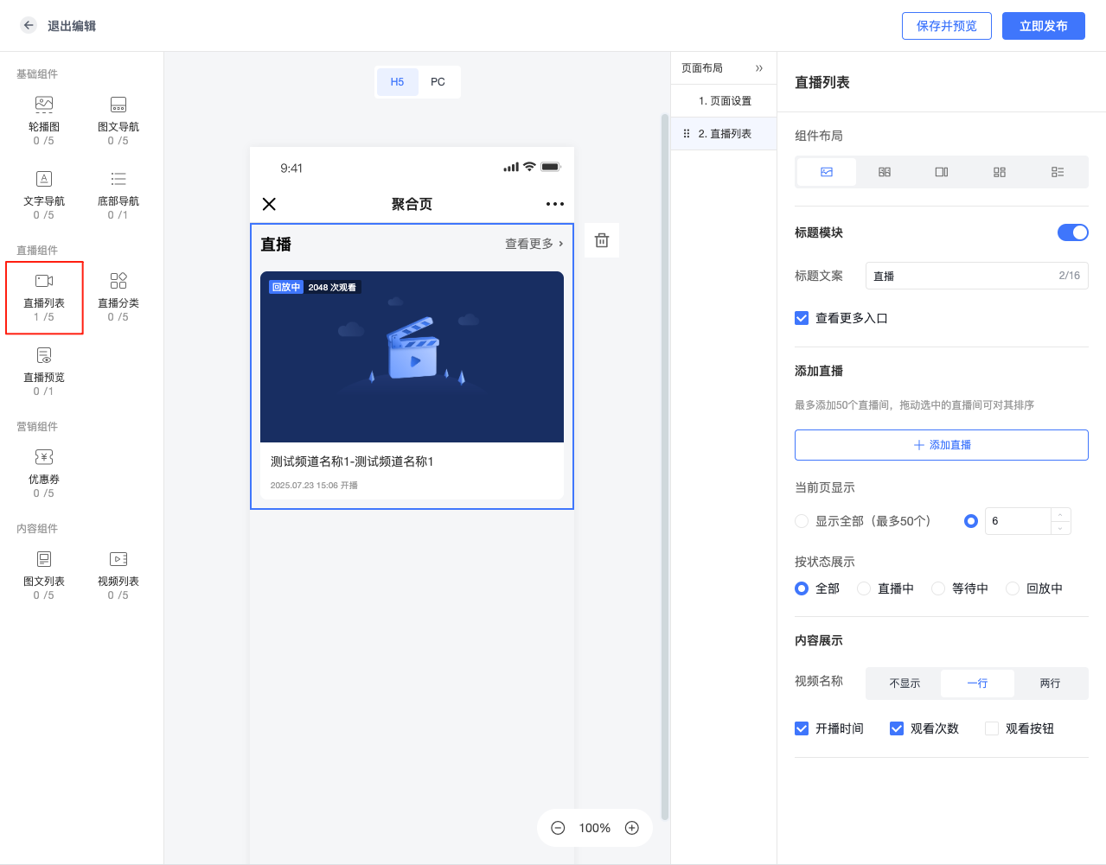Switch to the PC preview tab

[x=438, y=82]
